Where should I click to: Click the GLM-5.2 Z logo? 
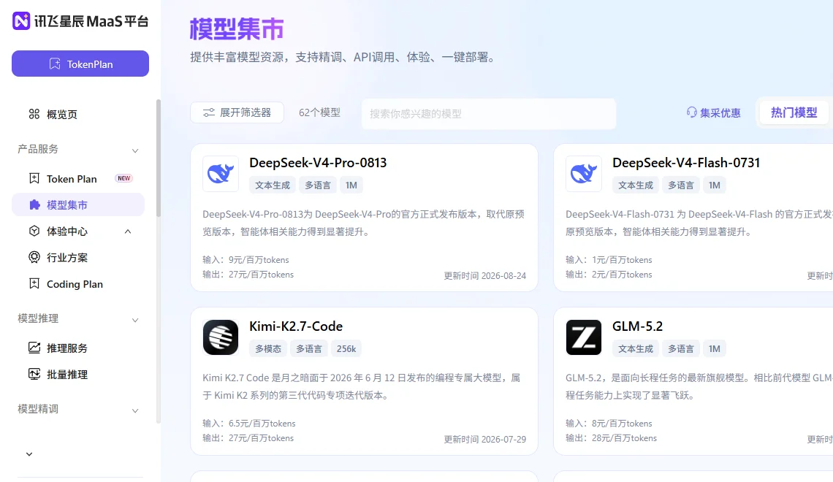point(583,337)
